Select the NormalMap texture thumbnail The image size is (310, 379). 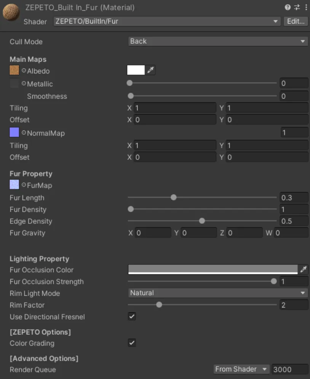[x=14, y=132]
